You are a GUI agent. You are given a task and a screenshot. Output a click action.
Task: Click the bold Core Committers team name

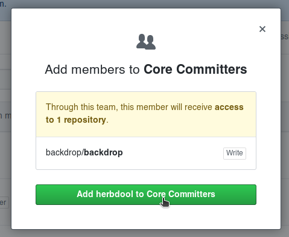click(x=195, y=70)
